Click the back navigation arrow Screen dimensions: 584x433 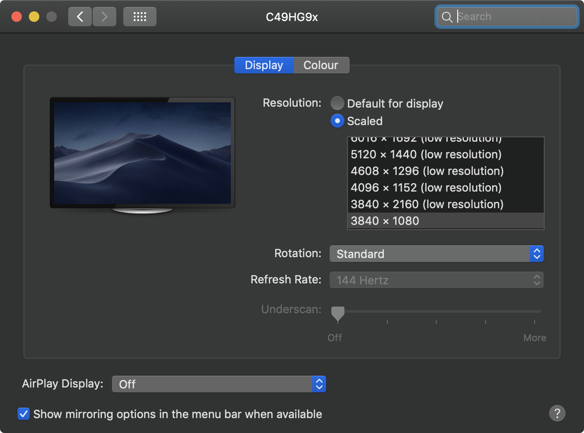[80, 16]
